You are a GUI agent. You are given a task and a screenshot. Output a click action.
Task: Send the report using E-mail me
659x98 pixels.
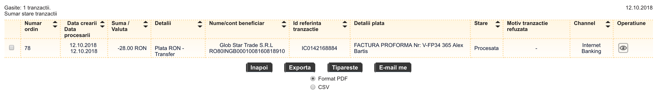[393, 67]
